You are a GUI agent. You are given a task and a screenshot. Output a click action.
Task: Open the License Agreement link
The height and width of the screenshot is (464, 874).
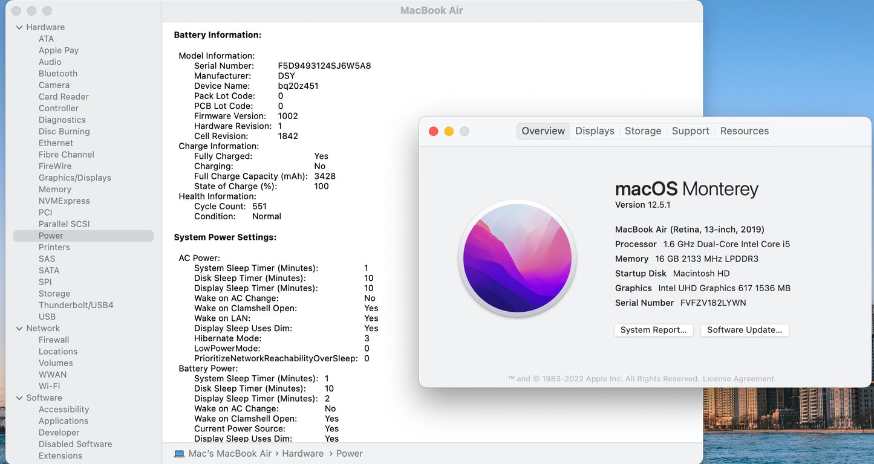(x=738, y=379)
